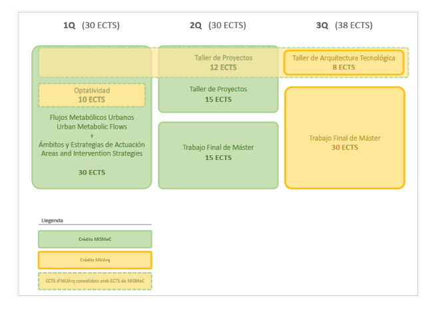
Task: Click the Flujos Metabólicos Urbanos text
Action: coord(92,117)
